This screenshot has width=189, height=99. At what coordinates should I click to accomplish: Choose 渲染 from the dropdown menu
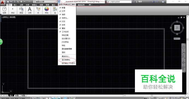click(67, 52)
